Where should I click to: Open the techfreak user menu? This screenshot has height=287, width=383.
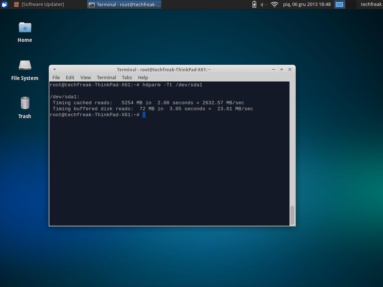371,4
